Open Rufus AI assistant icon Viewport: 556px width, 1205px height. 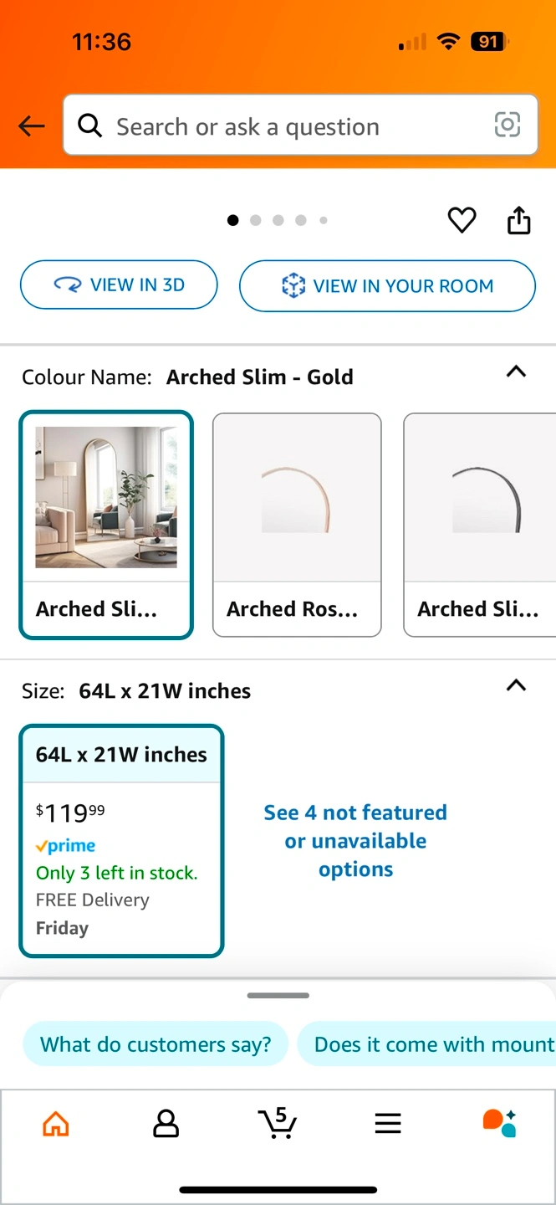click(500, 1123)
